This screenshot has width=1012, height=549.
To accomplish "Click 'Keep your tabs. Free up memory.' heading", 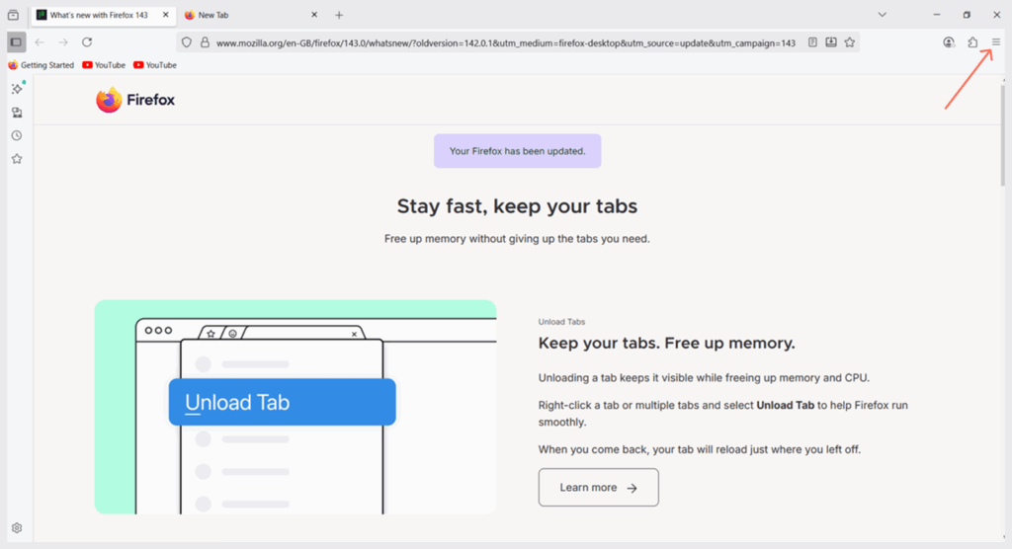I will tap(667, 344).
